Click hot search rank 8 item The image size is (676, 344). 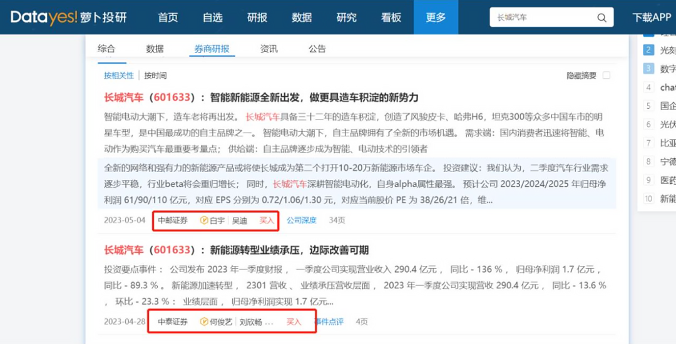659,161
